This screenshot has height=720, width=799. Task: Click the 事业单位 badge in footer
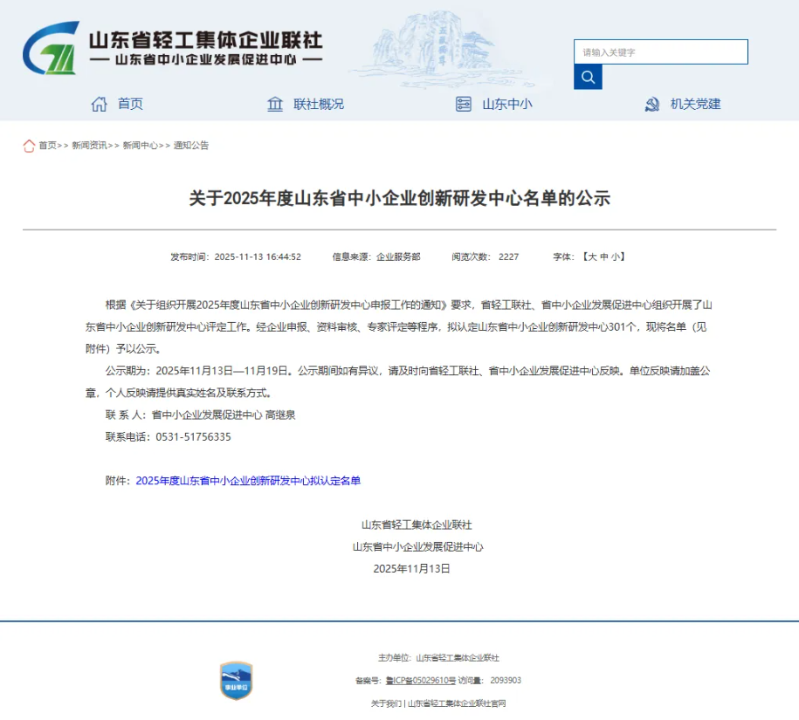[x=236, y=680]
